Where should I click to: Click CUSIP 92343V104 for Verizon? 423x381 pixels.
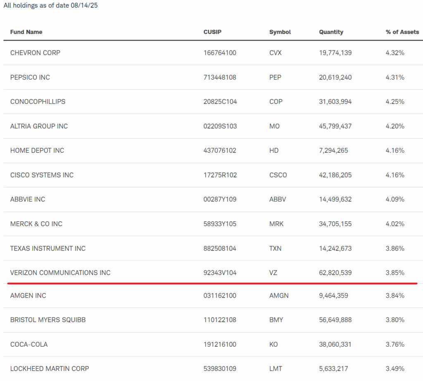coord(220,272)
